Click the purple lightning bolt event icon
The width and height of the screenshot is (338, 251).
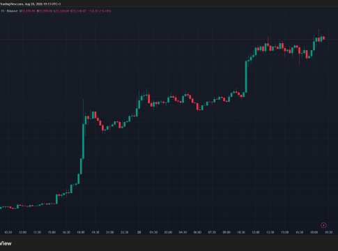[323, 225]
